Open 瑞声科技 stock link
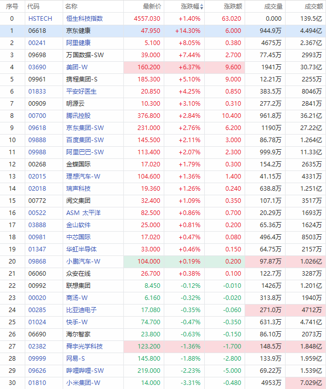 pos(78,189)
